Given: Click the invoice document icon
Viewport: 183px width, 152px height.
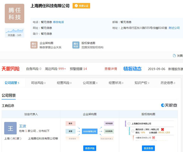Looking at the screenshot, I should (174, 56).
